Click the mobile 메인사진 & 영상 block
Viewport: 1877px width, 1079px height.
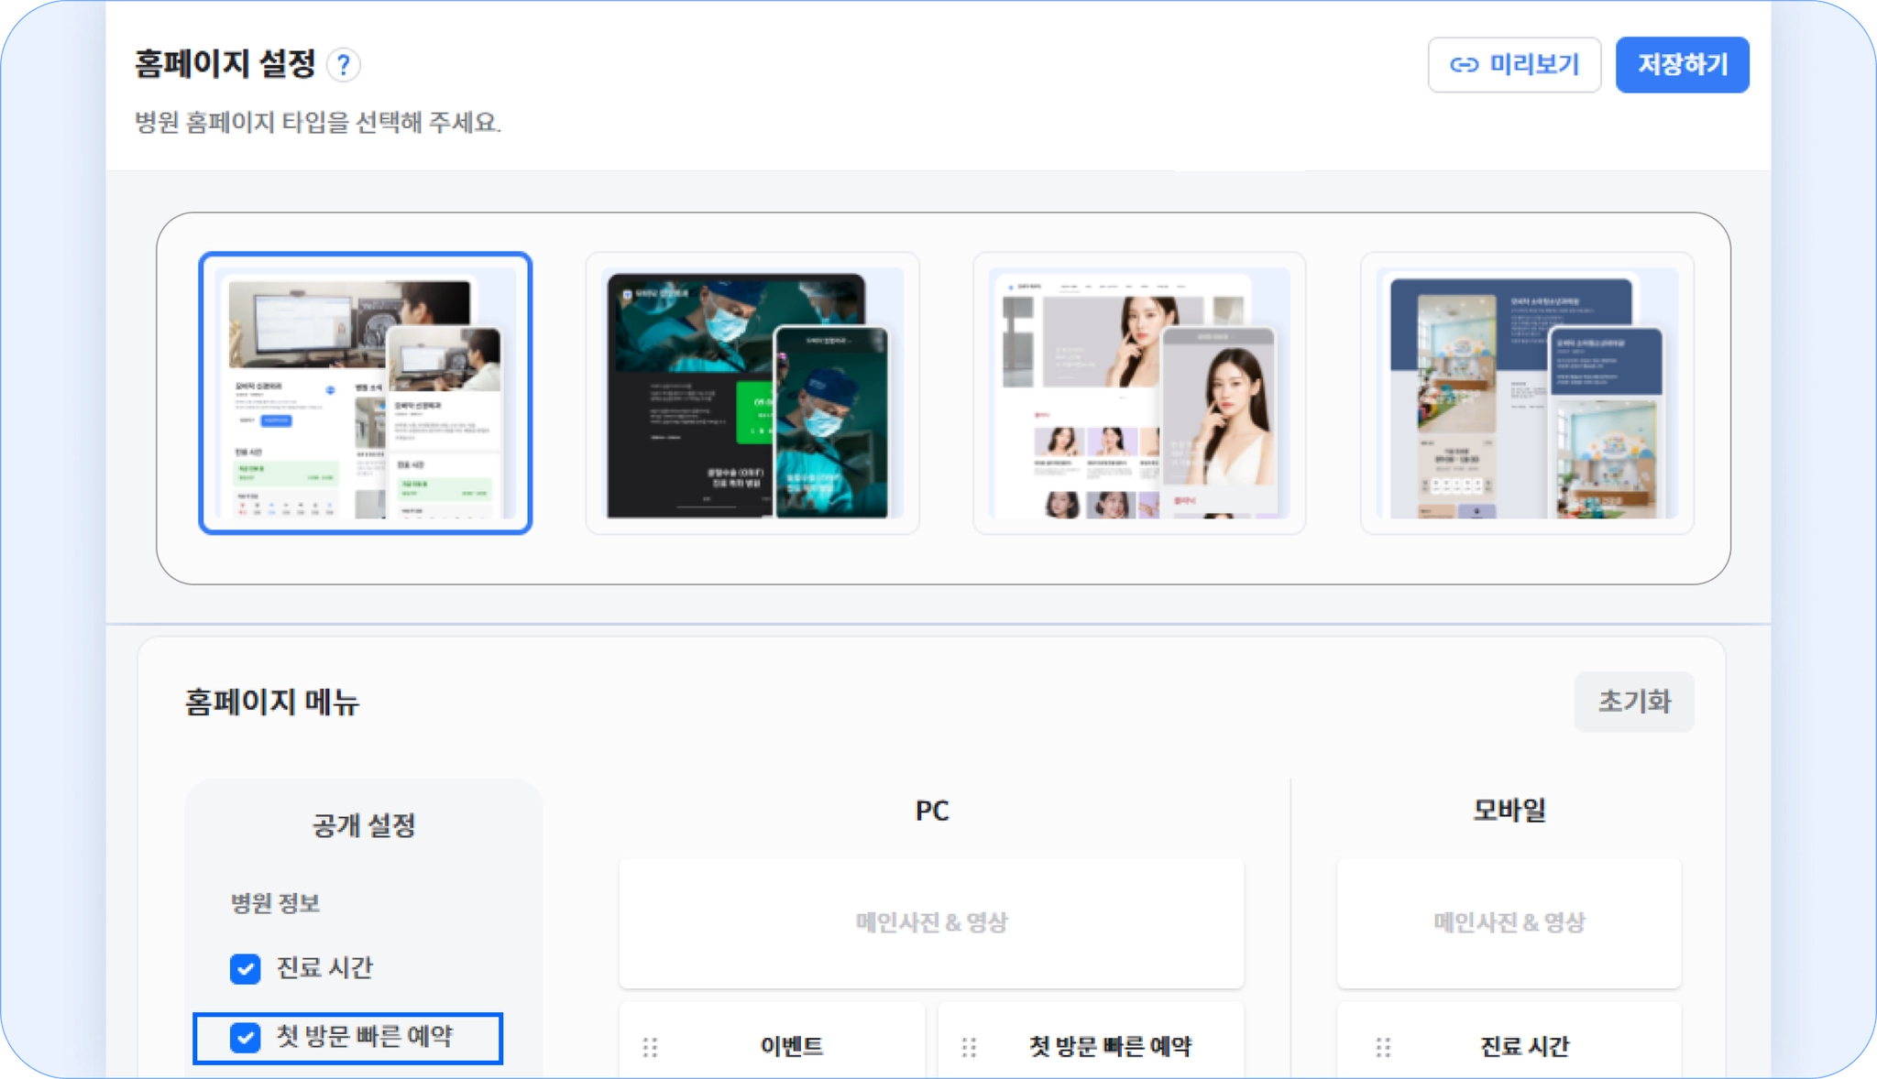[1509, 922]
